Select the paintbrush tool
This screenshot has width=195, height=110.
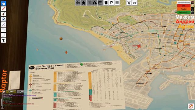click(4, 14)
